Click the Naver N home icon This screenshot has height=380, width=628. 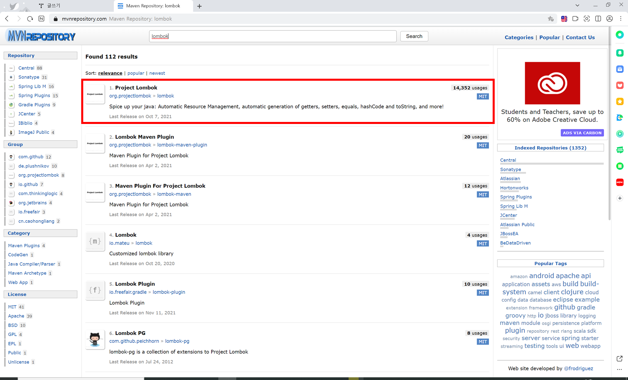tap(41, 19)
